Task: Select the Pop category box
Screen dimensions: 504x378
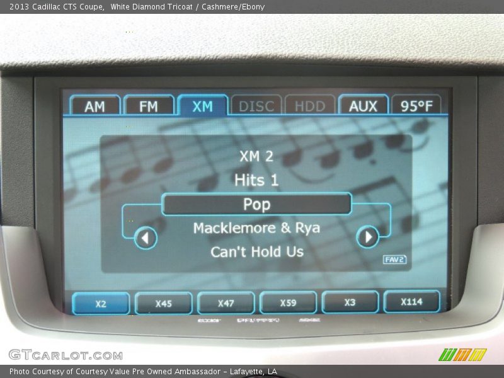Action: point(256,204)
